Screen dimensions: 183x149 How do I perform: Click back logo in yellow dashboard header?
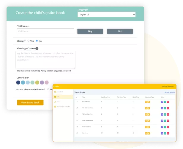point(56,86)
